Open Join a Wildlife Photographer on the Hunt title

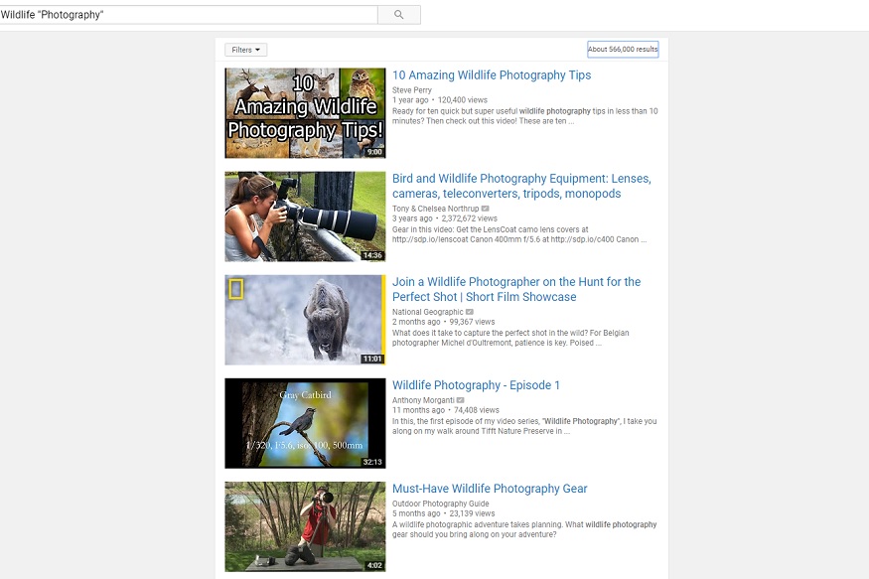click(516, 289)
